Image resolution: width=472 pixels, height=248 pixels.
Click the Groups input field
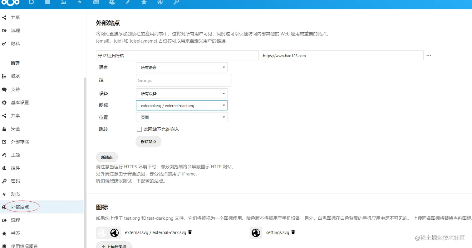coord(184,80)
